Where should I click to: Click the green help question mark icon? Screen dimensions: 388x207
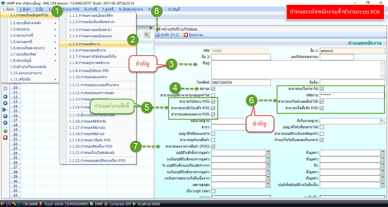click(x=5, y=131)
